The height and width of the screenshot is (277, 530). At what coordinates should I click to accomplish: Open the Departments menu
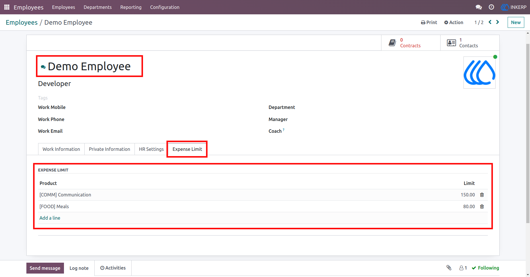98,7
